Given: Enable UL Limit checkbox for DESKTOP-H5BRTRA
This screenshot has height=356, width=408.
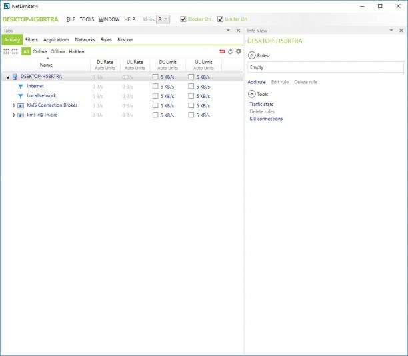Looking at the screenshot, I should pos(191,77).
